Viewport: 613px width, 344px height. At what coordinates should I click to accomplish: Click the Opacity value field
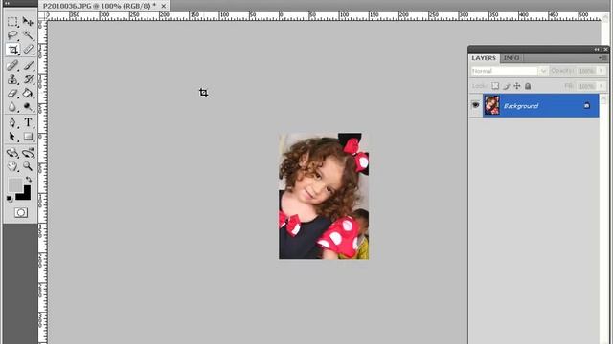point(586,71)
